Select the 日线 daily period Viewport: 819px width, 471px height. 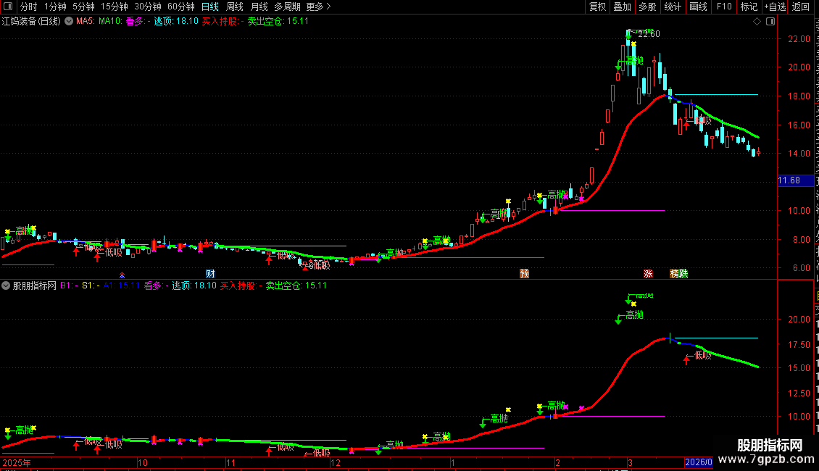point(210,7)
